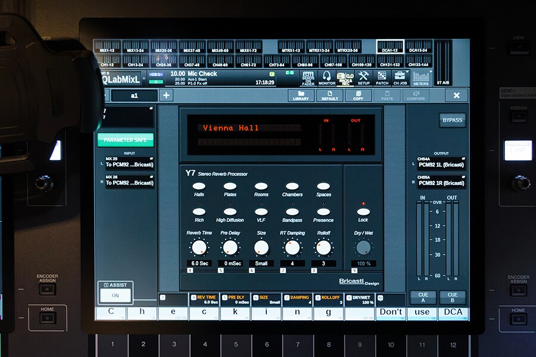
Task: Open the CH Job briefcase icon
Action: (x=400, y=79)
